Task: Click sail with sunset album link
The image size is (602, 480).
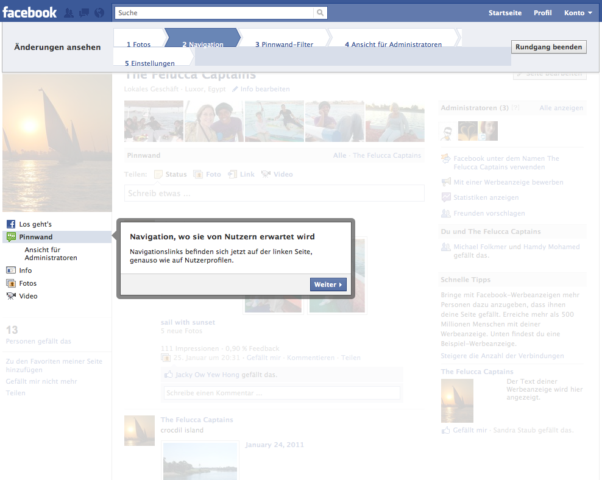Action: pyautogui.click(x=188, y=322)
